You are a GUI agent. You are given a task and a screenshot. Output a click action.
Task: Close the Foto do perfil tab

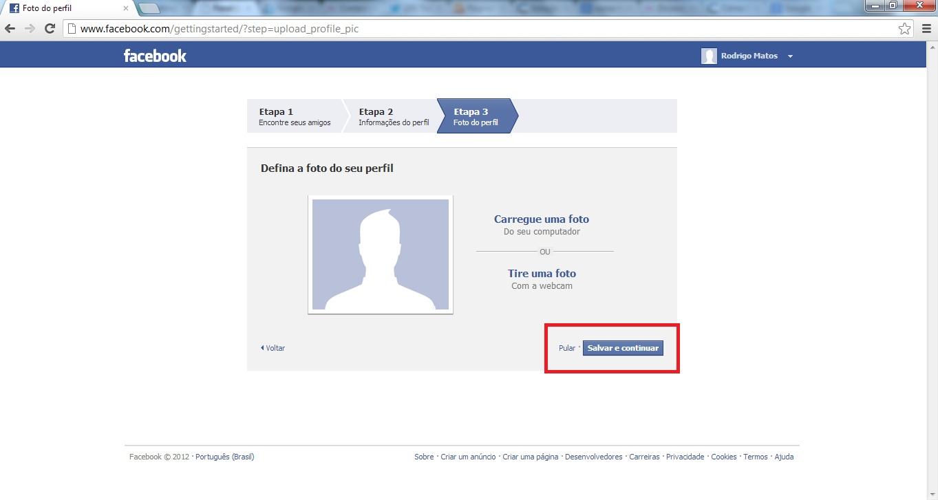click(126, 9)
